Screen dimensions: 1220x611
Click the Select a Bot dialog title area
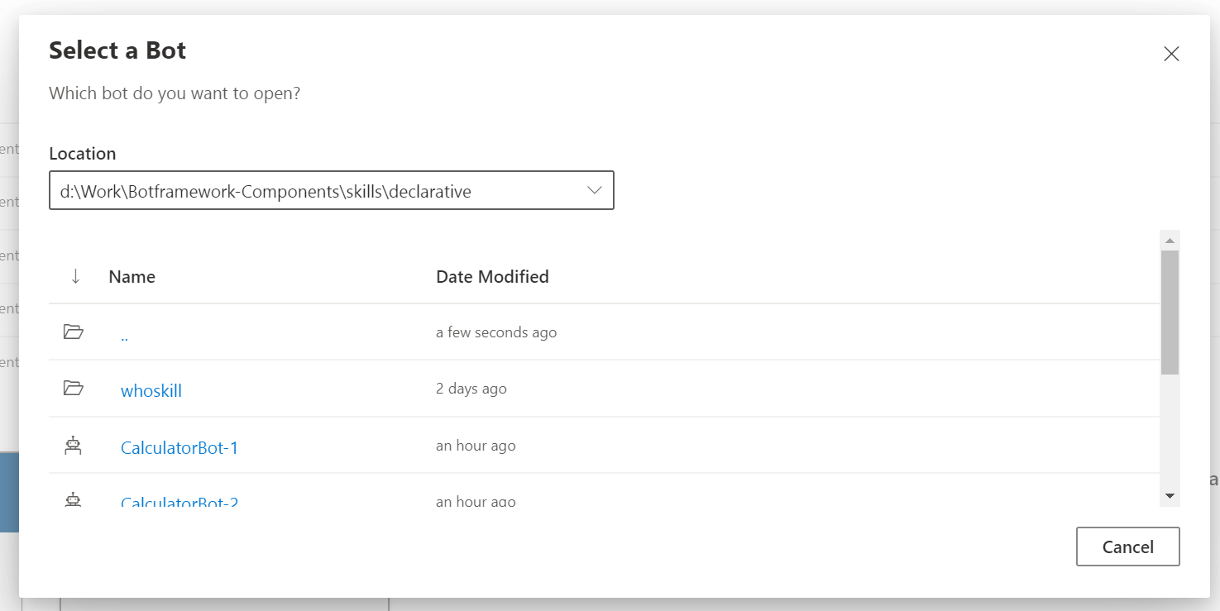(x=117, y=50)
